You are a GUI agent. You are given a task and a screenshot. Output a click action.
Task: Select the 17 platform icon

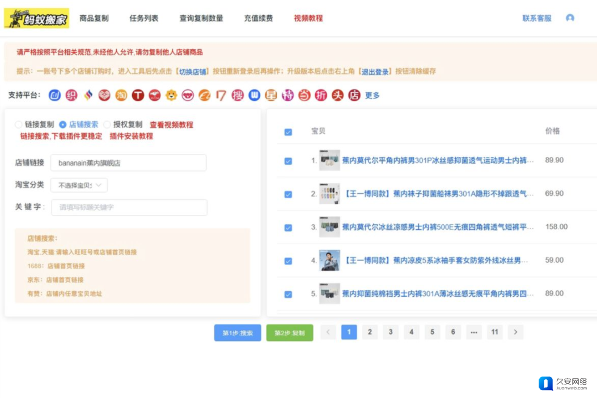click(221, 95)
